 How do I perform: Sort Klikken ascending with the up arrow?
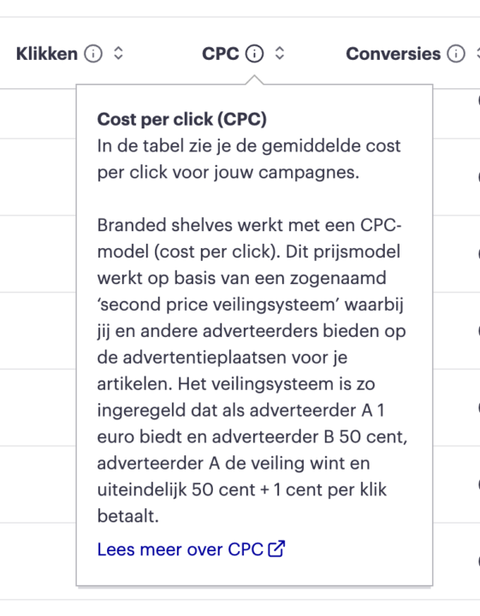pos(119,49)
